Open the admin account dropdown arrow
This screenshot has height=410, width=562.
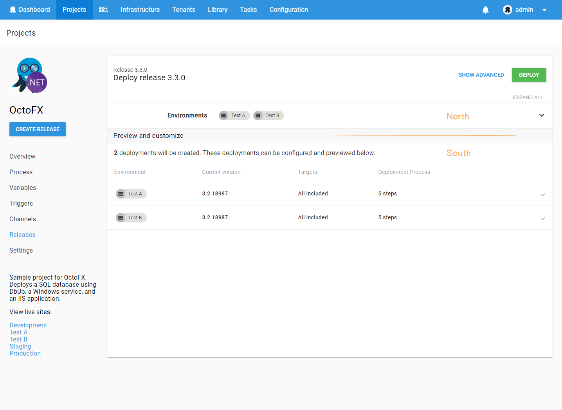[544, 9]
